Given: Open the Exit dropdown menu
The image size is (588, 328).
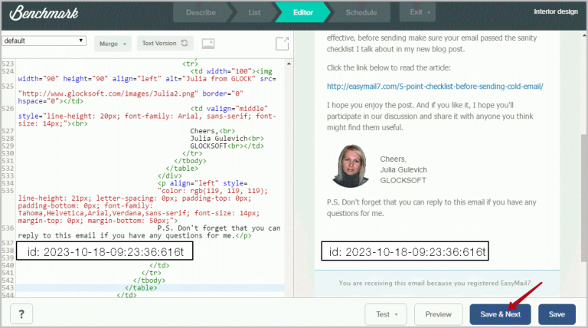Looking at the screenshot, I should click(420, 12).
